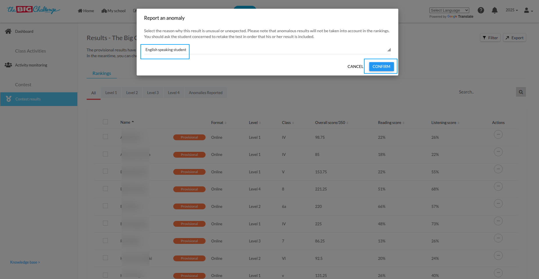Click the Listening score sort icon

tap(458, 123)
